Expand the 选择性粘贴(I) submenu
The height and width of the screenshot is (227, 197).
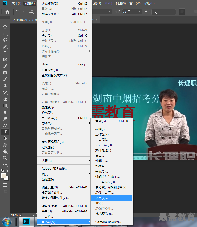coord(64,51)
